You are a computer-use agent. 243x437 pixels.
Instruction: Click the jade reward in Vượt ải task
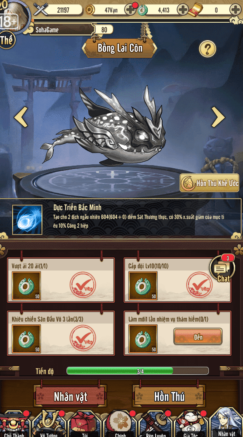tap(27, 286)
